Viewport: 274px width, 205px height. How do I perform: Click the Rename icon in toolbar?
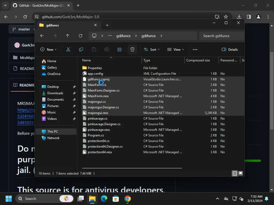click(x=107, y=49)
